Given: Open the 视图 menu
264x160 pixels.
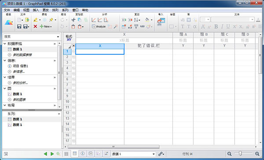Looking at the screenshot, I should (x=26, y=10).
